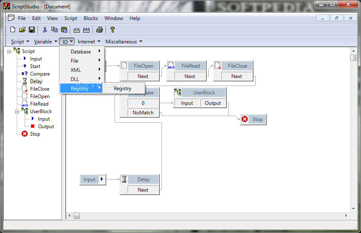Click the Start arrow icon in tree

click(x=25, y=66)
